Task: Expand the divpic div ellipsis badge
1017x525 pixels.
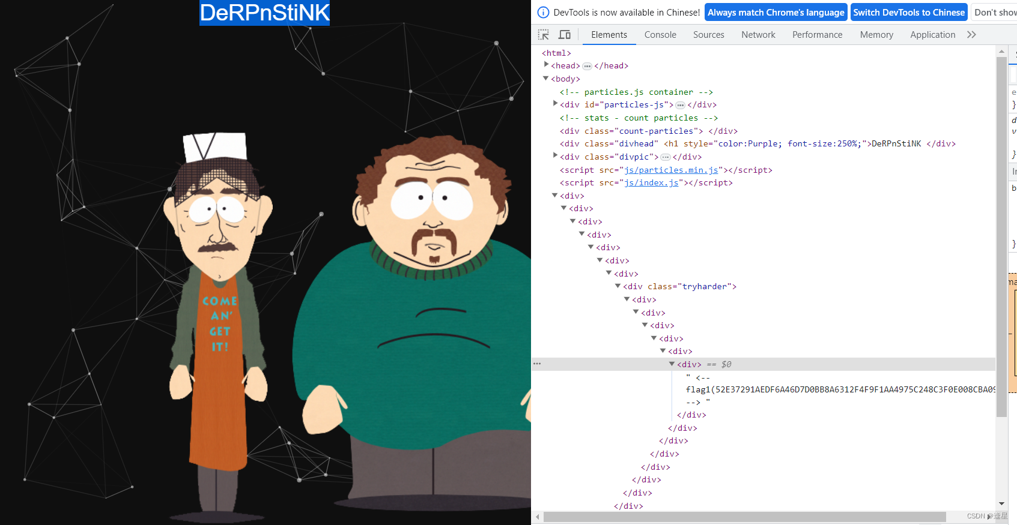Action: 666,157
